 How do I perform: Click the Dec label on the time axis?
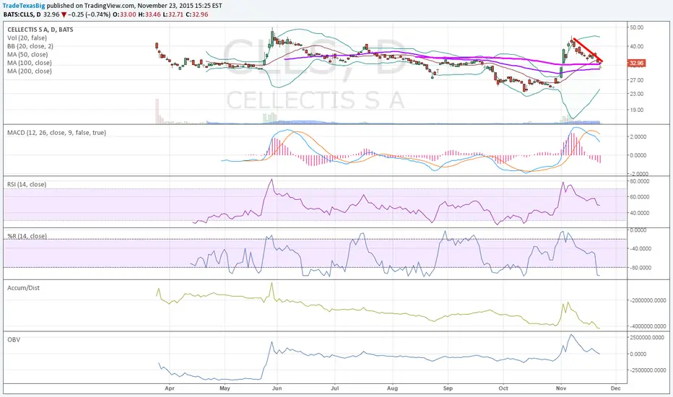coord(615,388)
